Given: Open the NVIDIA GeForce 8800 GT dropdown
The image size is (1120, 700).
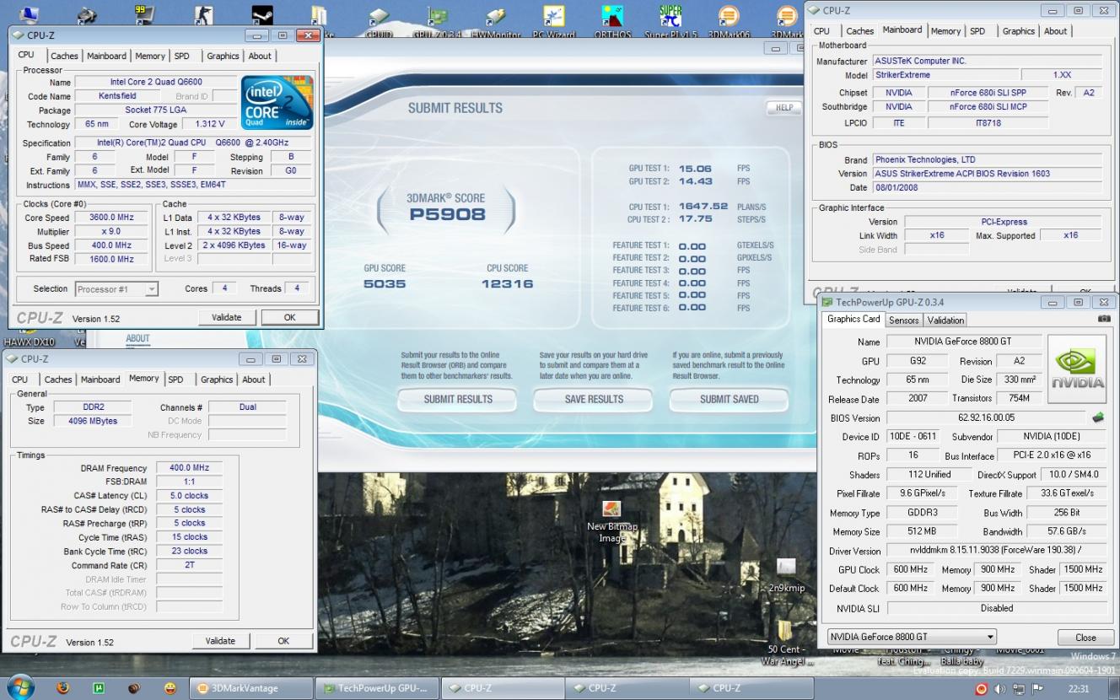Looking at the screenshot, I should click(x=911, y=637).
